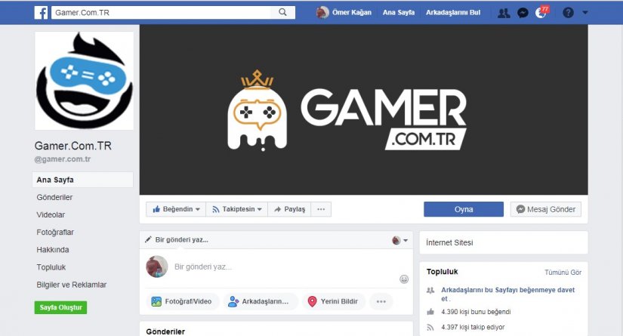Click the Gamer.Com.TR page name
This screenshot has height=336, width=623.
(x=73, y=146)
